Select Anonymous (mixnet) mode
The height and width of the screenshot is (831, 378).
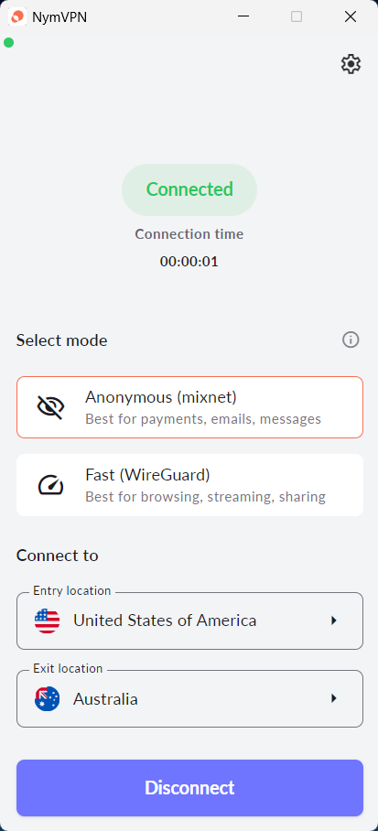click(189, 407)
